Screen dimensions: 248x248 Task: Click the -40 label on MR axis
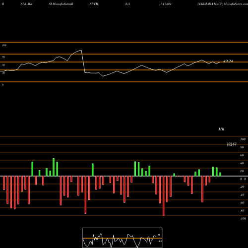[x=242, y=195]
